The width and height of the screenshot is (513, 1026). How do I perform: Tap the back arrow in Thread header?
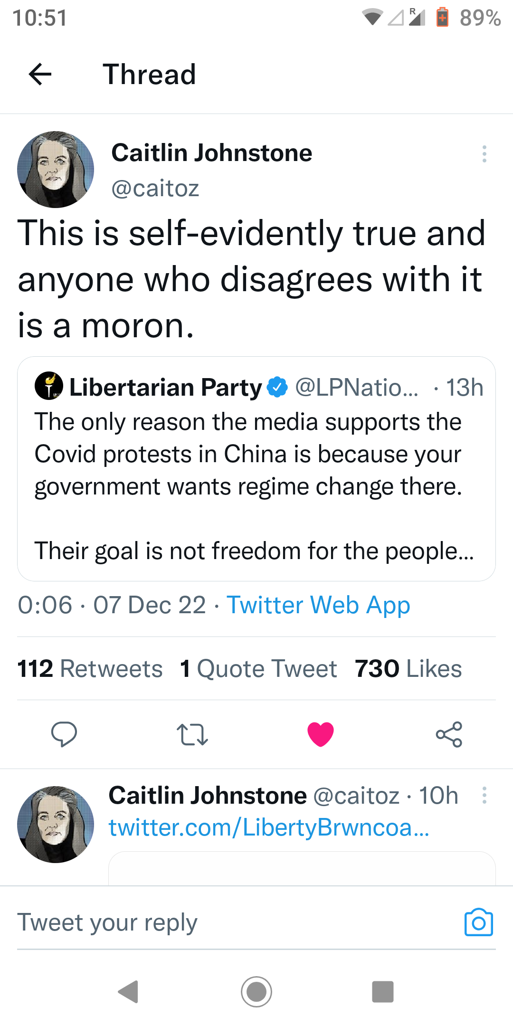[40, 75]
